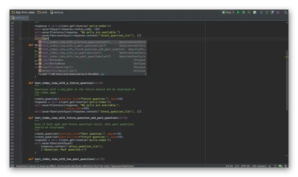298x177 pixels.
Task: Close the tests.py editor tab
Action: [27, 18]
